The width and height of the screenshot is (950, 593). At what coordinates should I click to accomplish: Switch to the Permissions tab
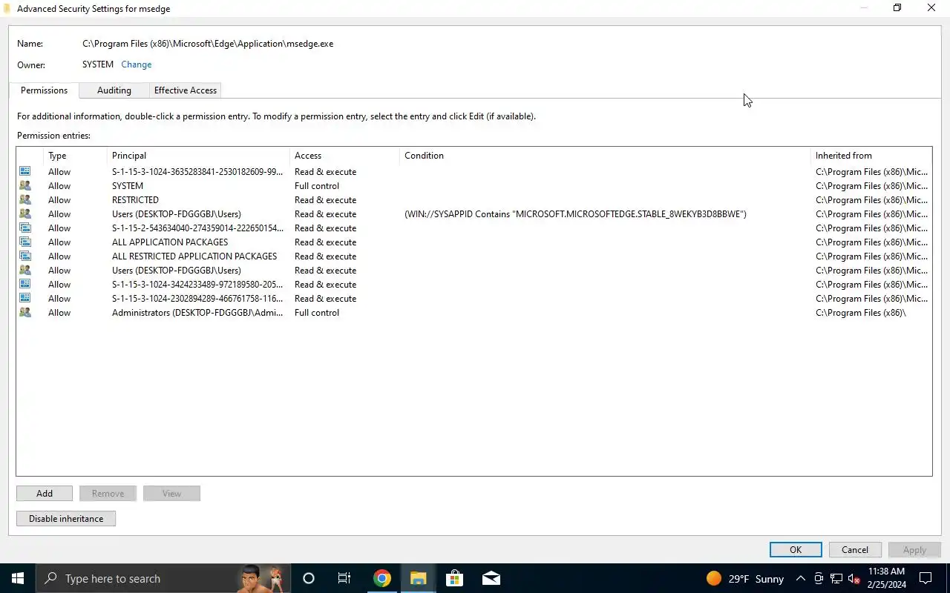pyautogui.click(x=44, y=90)
